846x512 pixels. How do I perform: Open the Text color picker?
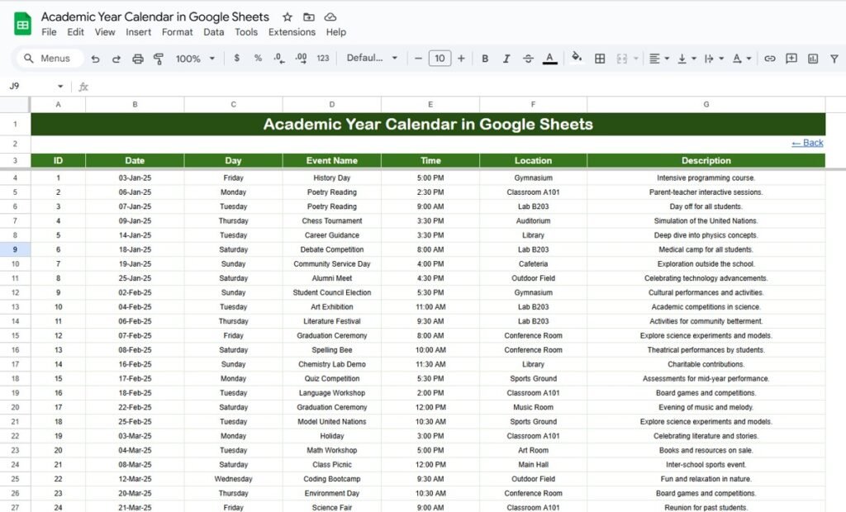click(548, 59)
